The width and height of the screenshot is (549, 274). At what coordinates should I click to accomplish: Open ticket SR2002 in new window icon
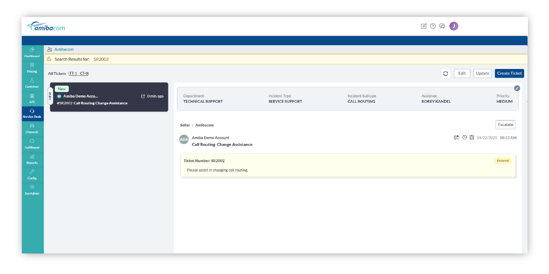[143, 96]
